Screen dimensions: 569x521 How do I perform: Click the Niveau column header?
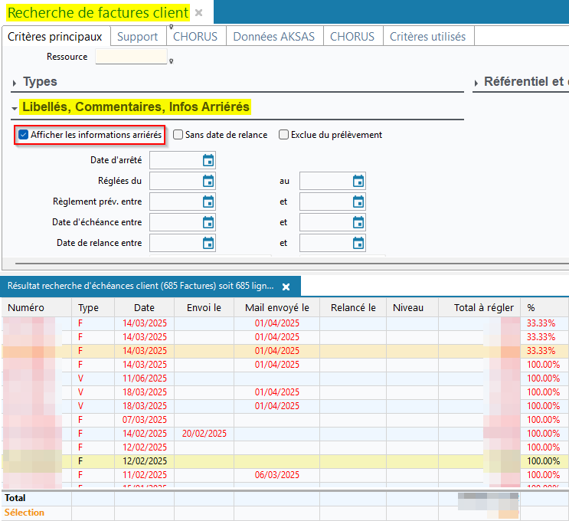pyautogui.click(x=412, y=307)
